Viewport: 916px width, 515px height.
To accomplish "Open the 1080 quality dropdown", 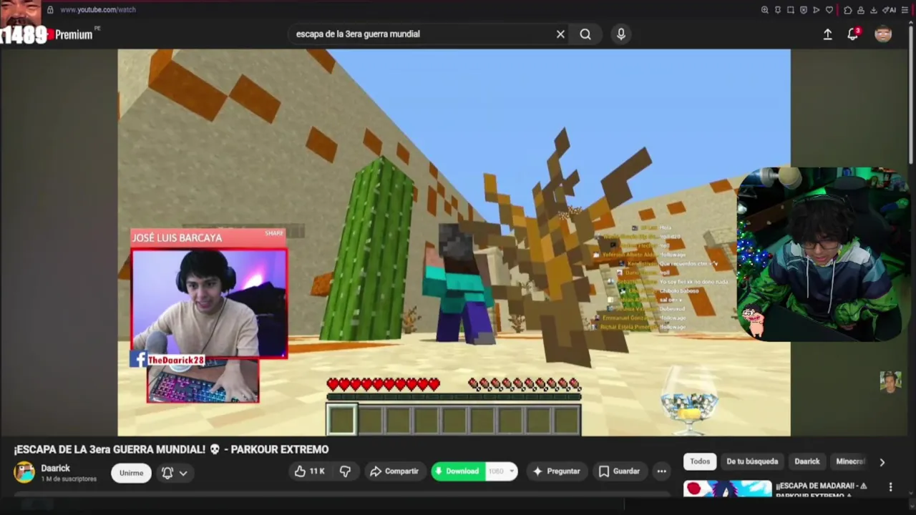I will point(502,471).
